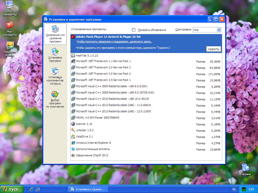Select Visual C++ 2012 Redistributable 11.0.60610
The image size is (258, 193).
[146, 105]
